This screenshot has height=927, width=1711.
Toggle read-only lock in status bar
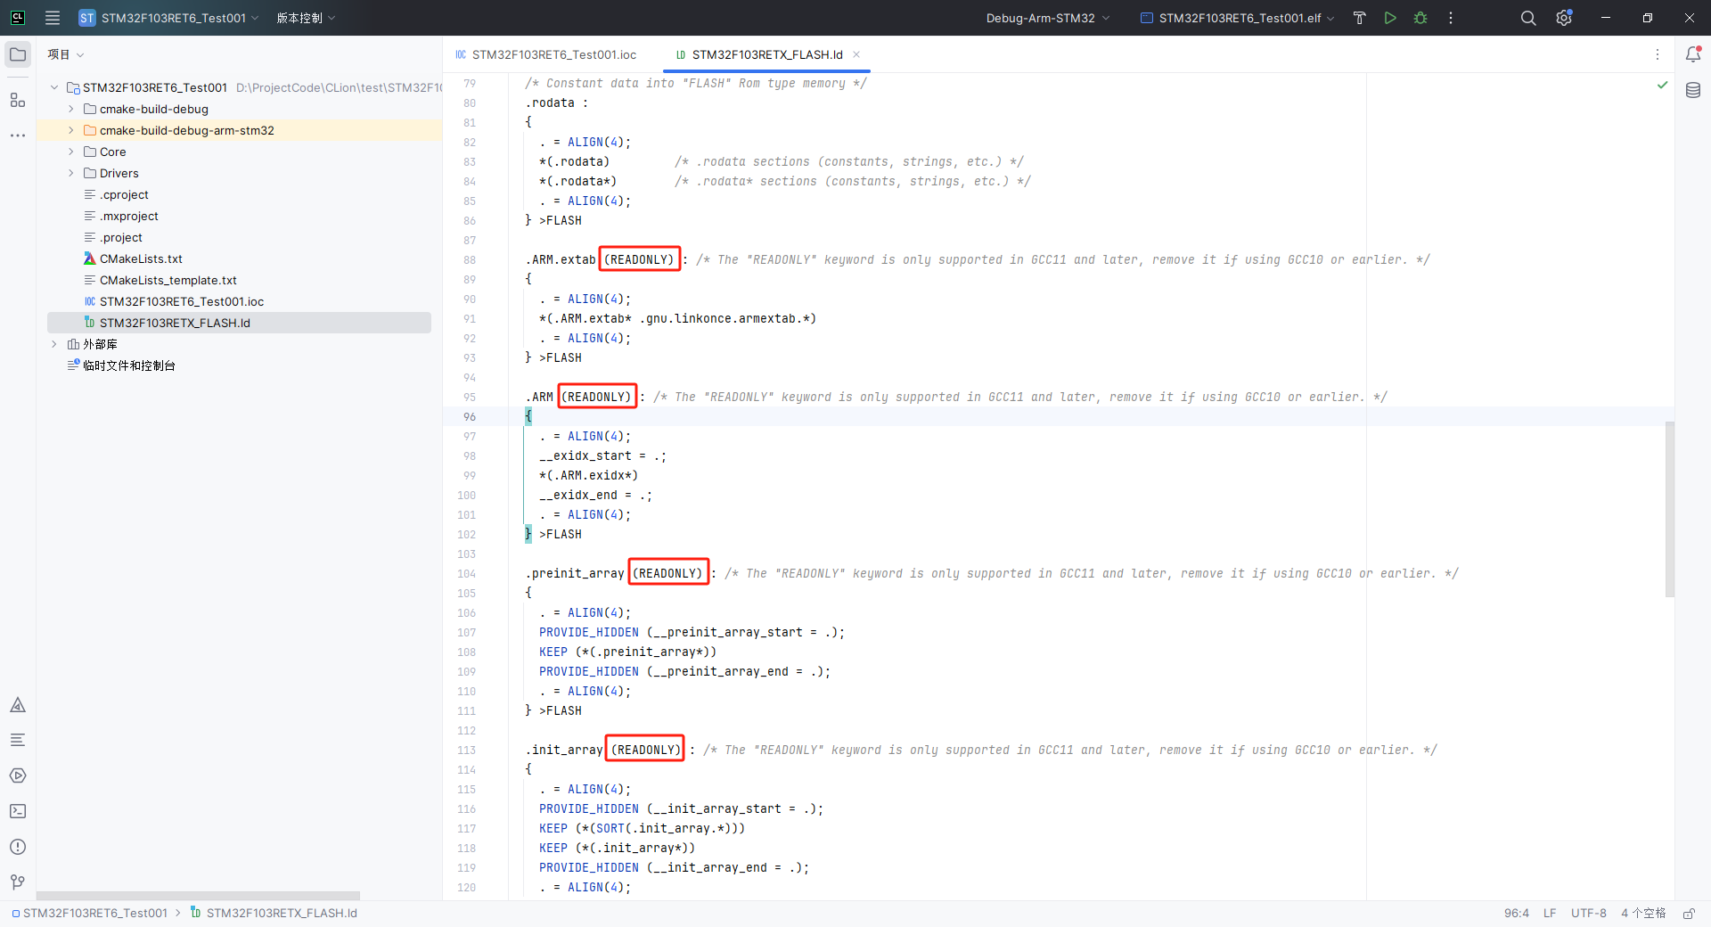click(1689, 913)
